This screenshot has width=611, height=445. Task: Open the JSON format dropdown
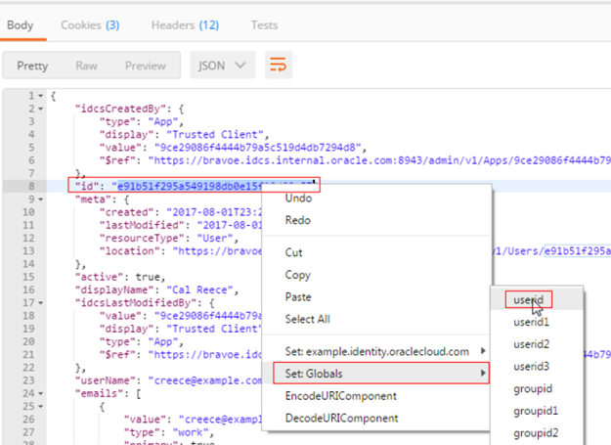click(223, 66)
